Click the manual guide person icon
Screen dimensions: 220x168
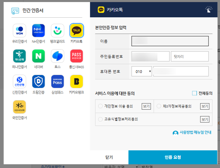tap(175, 133)
